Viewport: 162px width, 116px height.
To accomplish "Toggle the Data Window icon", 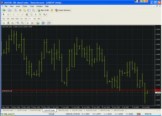I will (x=20, y=10).
